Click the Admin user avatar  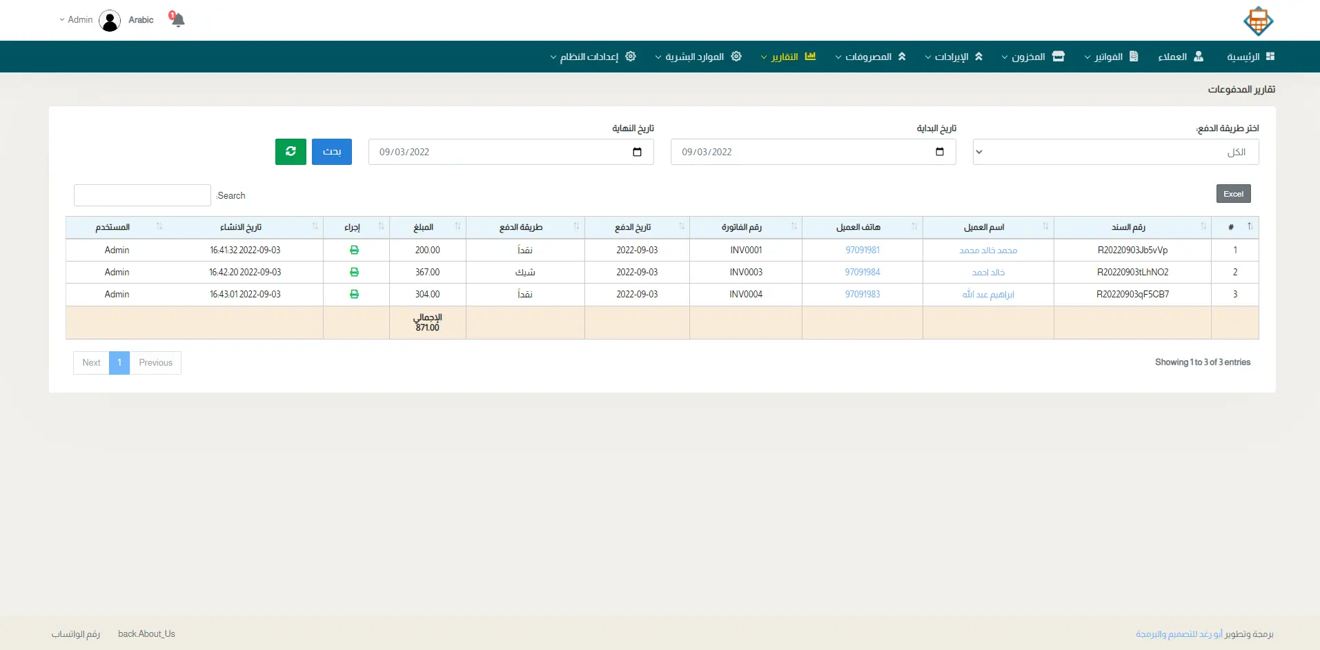[x=110, y=20]
